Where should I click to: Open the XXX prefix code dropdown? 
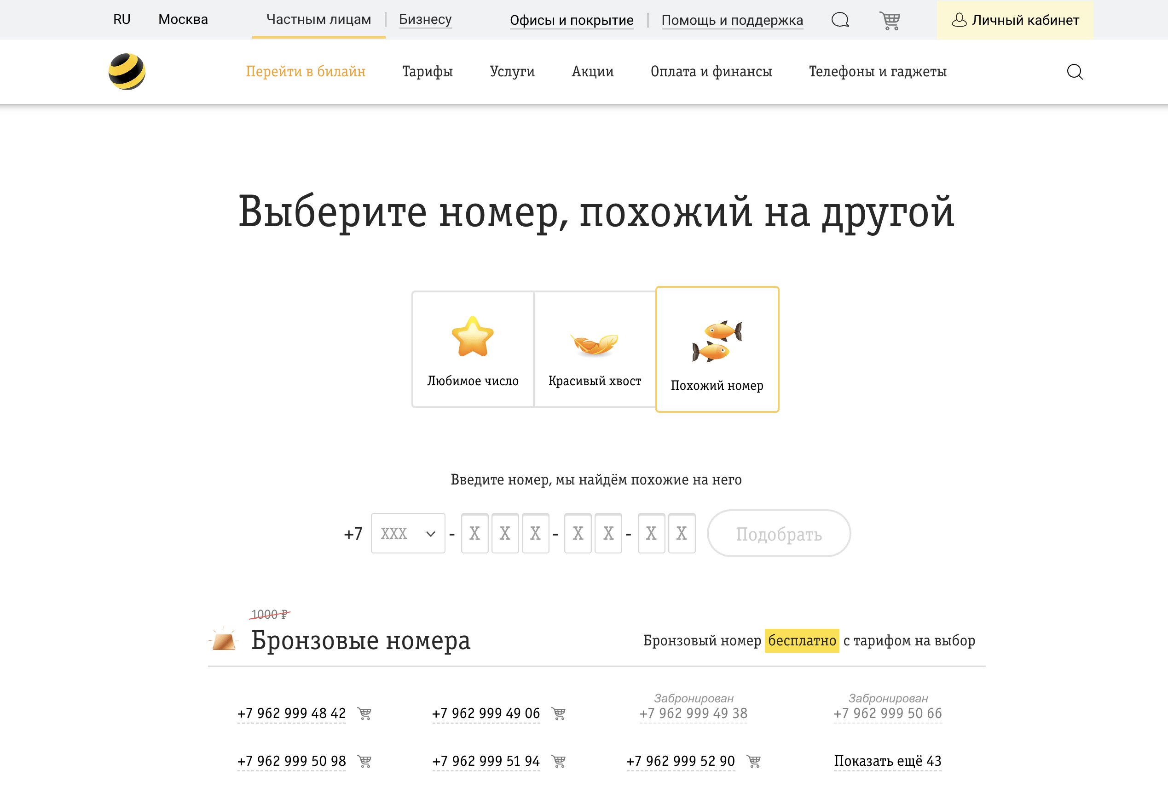point(408,534)
